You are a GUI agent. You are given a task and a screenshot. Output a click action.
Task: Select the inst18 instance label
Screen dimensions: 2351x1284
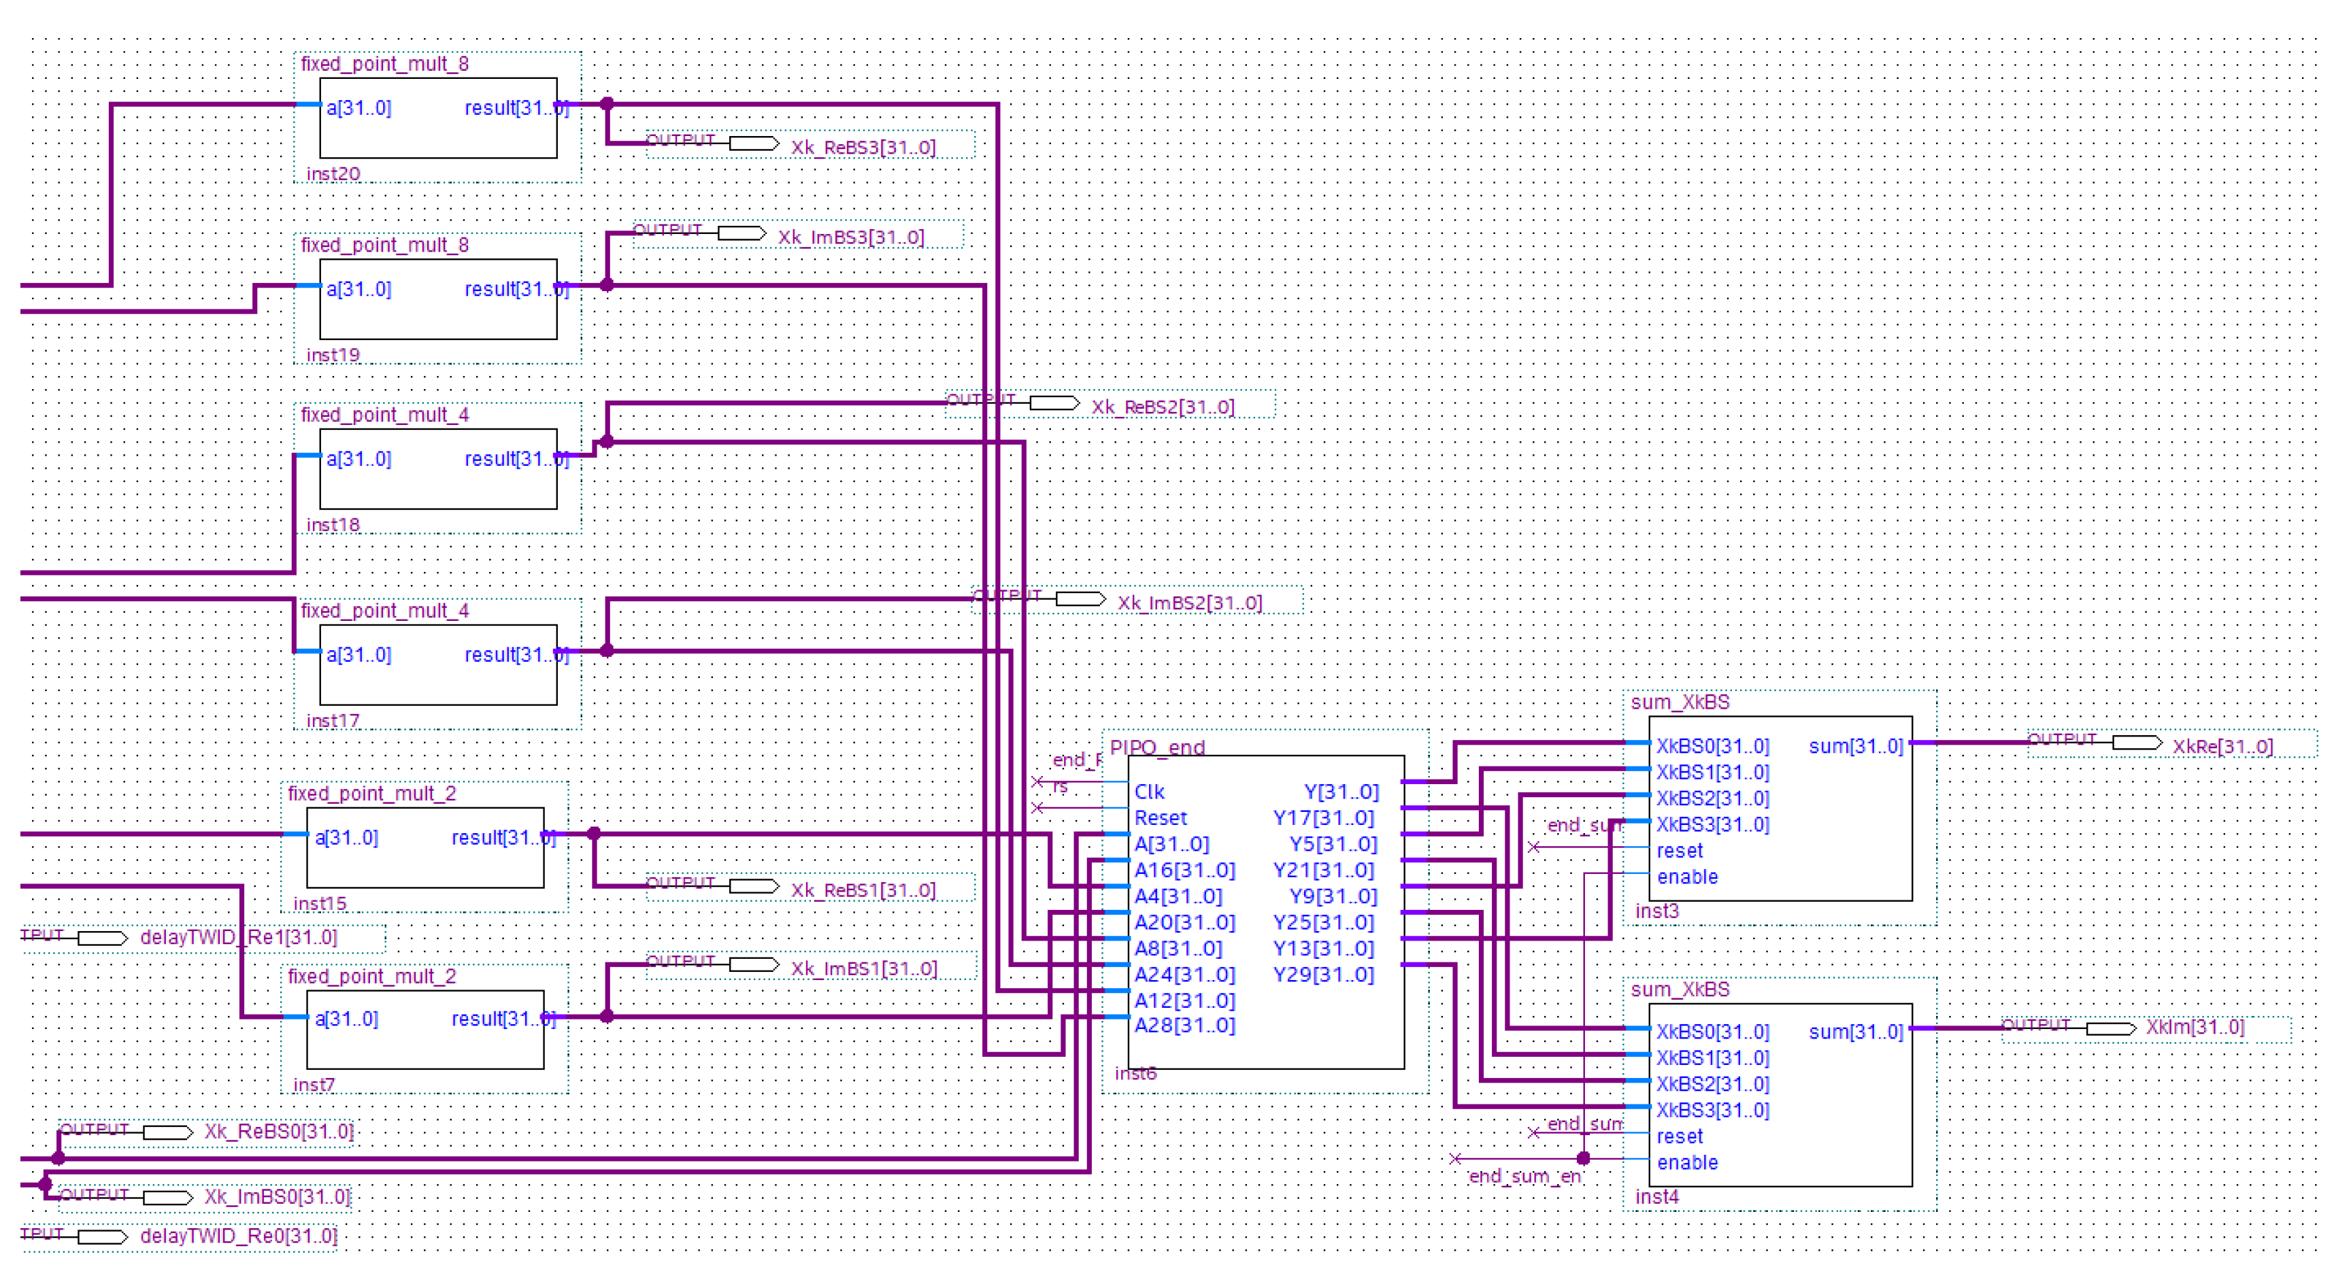pyautogui.click(x=333, y=525)
